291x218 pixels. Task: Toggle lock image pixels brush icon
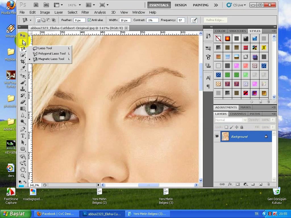point(231,127)
